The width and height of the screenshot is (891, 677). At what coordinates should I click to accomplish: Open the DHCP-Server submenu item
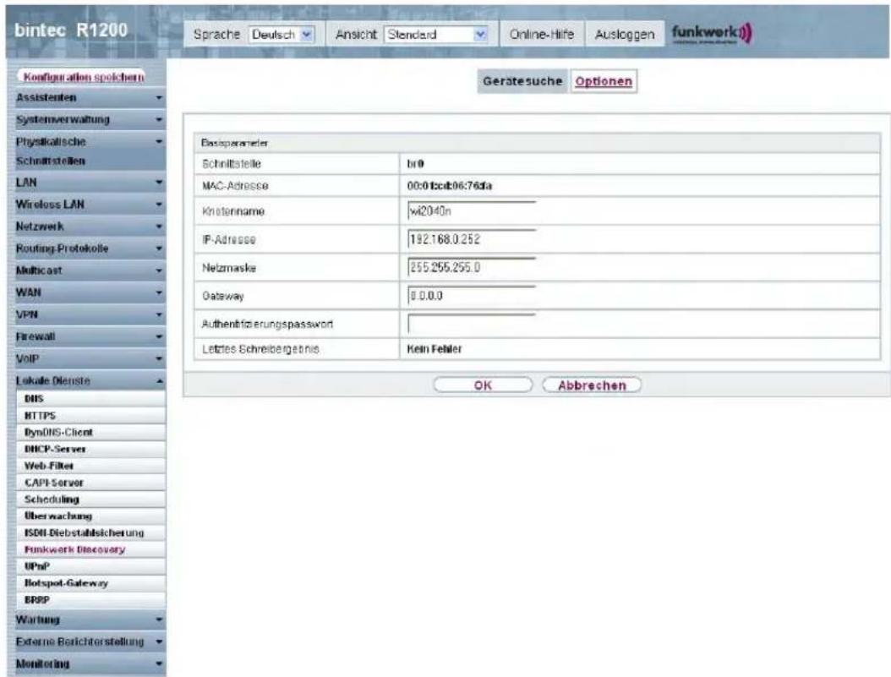point(91,450)
